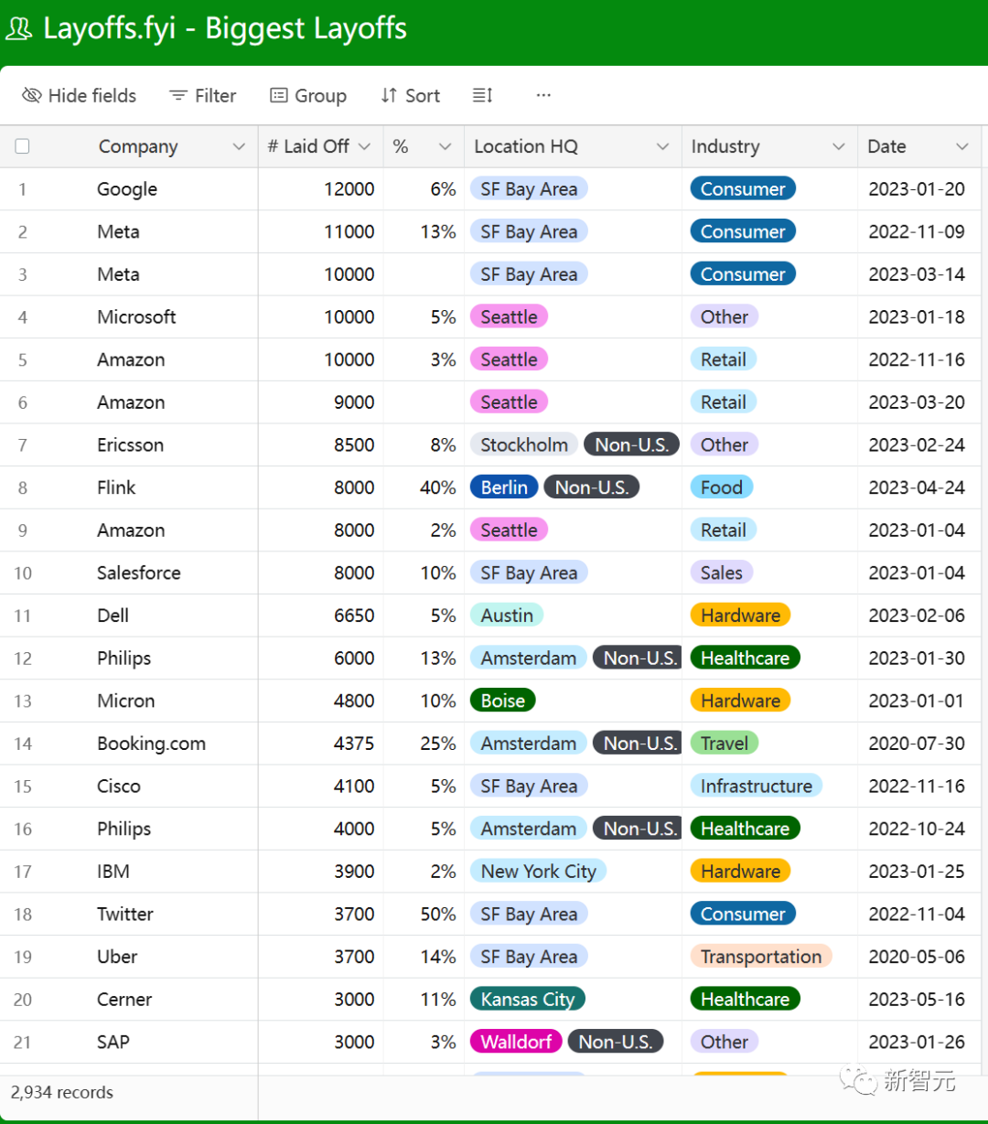Click the Group list icon
988x1124 pixels.
coord(279,95)
